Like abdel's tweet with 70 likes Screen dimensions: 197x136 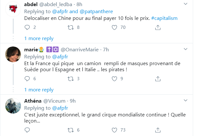(x=114, y=28)
